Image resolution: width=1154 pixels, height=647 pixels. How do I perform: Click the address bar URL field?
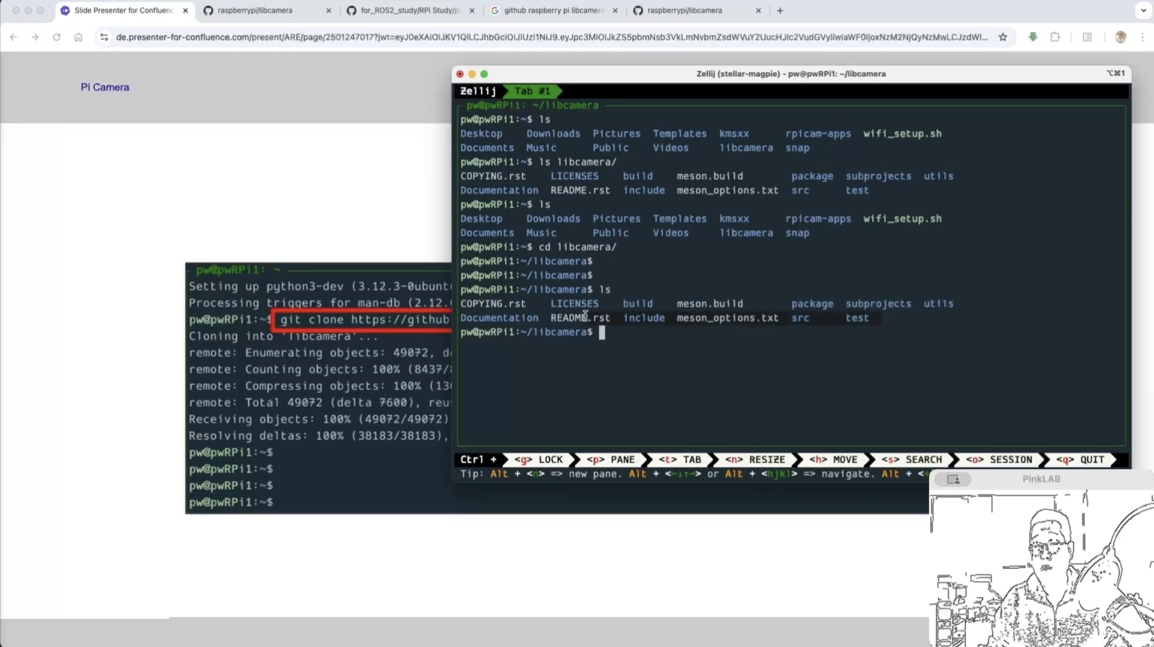551,37
